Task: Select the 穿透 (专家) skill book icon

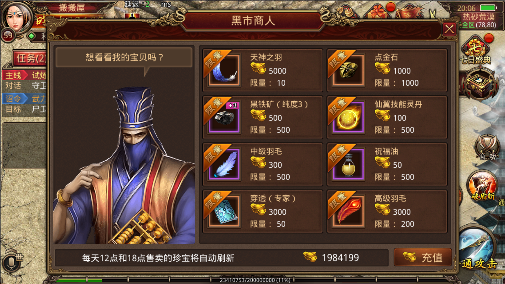Action: click(224, 211)
